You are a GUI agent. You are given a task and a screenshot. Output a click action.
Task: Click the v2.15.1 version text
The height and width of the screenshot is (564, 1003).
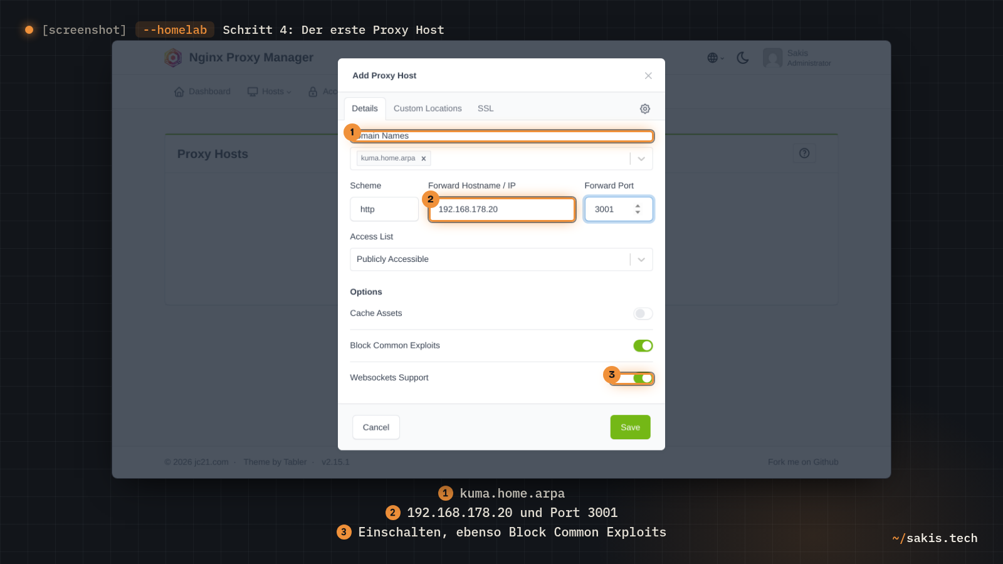click(x=335, y=462)
